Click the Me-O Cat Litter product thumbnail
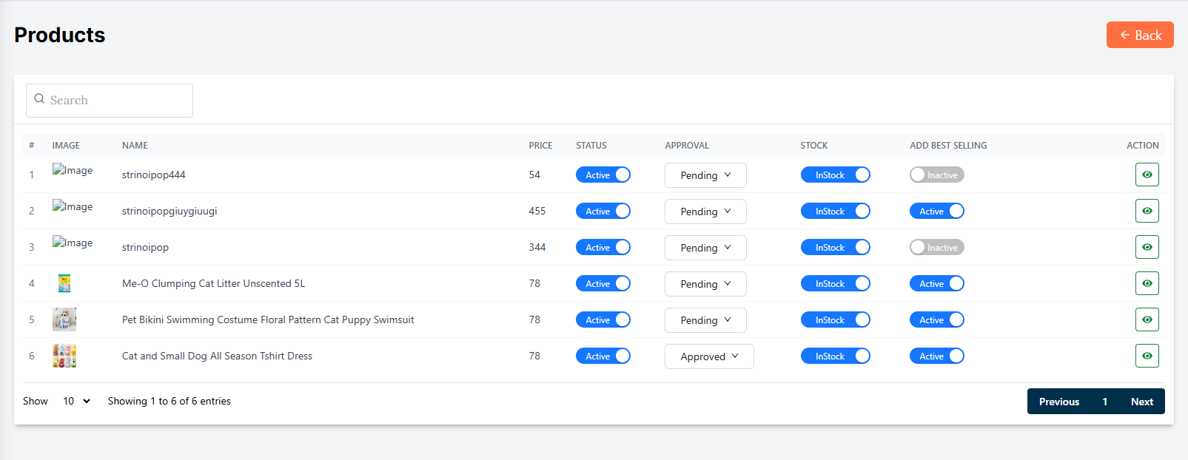 pyautogui.click(x=64, y=283)
